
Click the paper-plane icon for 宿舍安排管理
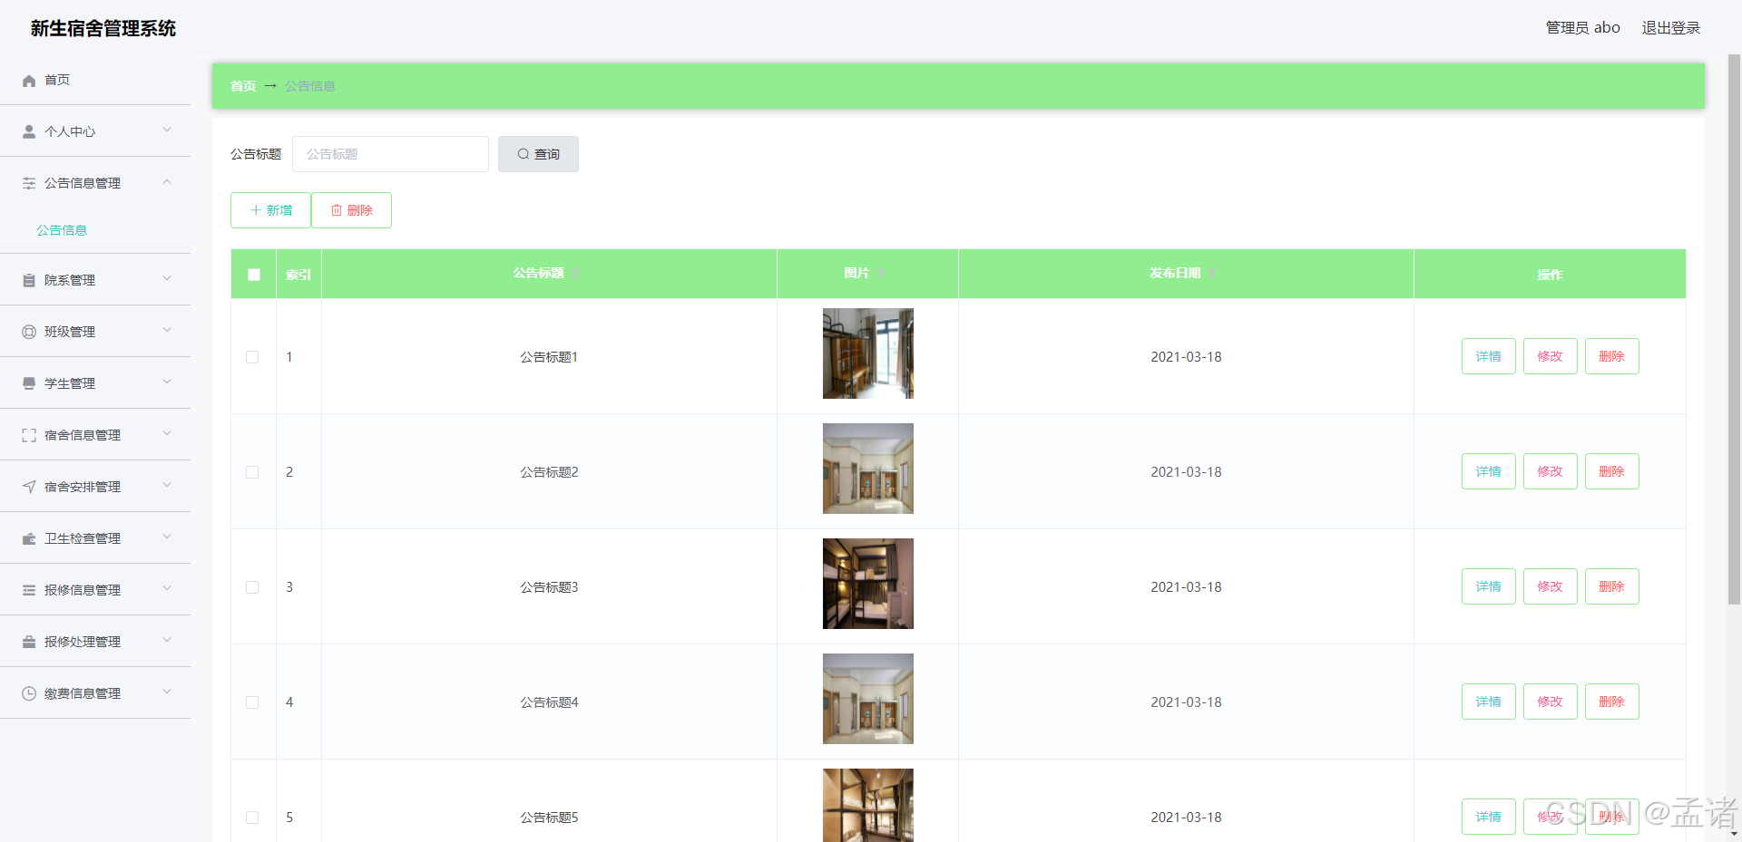pos(29,488)
